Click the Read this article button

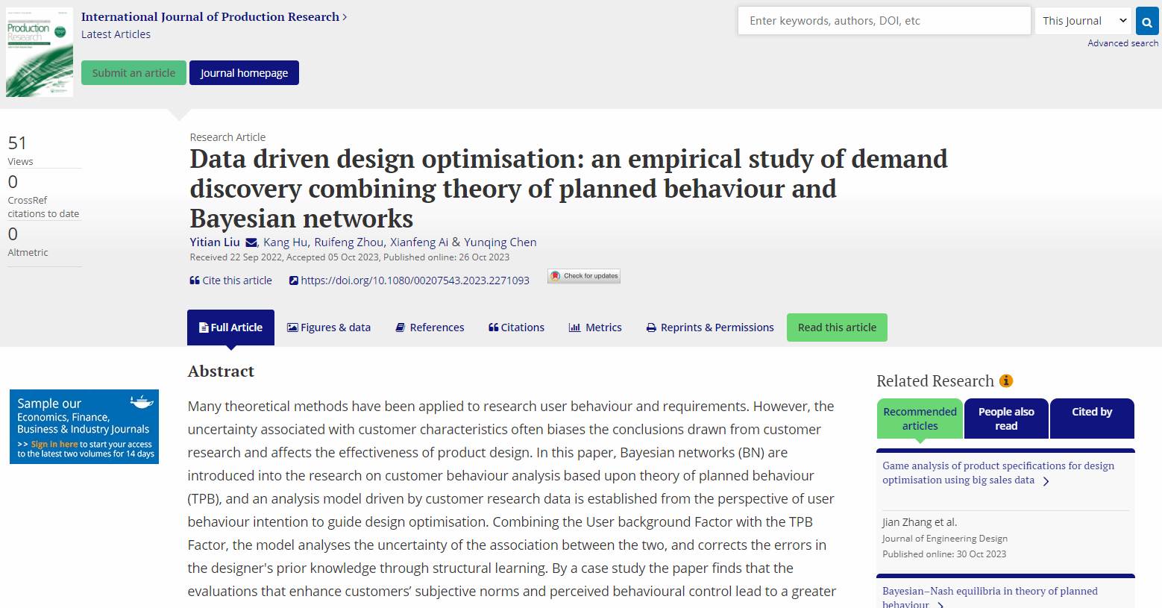tap(837, 327)
